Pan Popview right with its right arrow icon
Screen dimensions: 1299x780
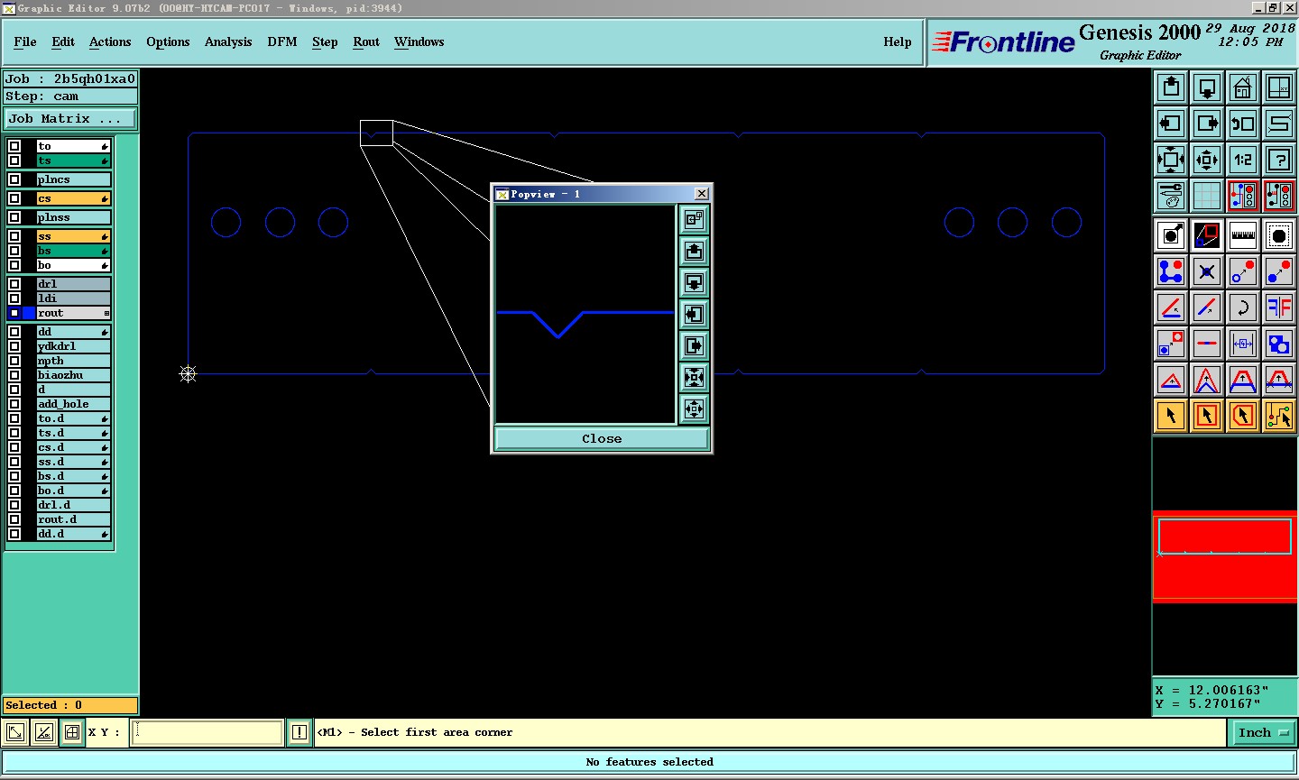(x=694, y=345)
